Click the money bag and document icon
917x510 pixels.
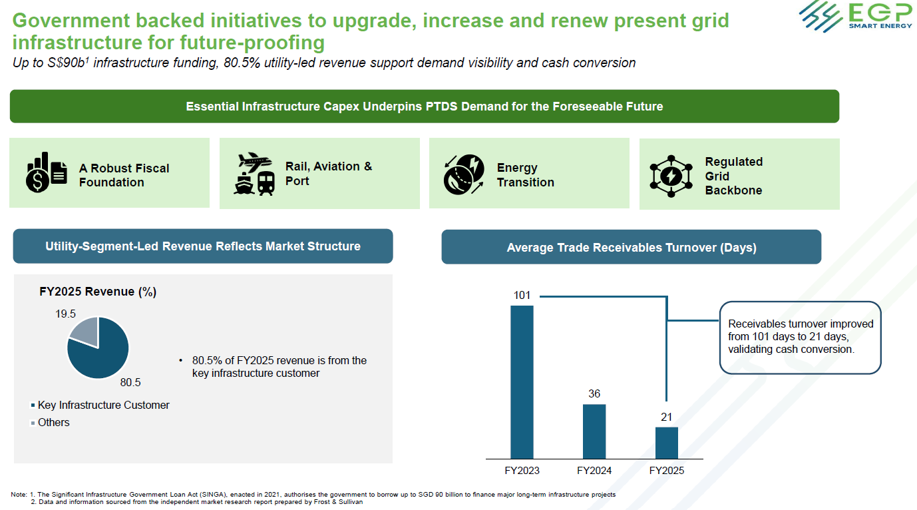coord(47,172)
